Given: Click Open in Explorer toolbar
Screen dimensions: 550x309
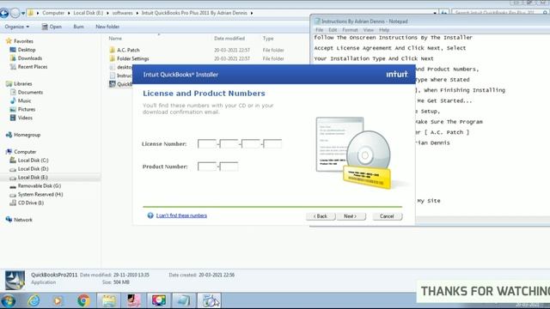Looking at the screenshot, I should coord(52,27).
